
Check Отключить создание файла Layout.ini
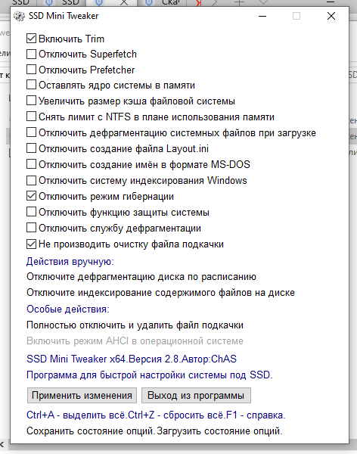(31, 148)
